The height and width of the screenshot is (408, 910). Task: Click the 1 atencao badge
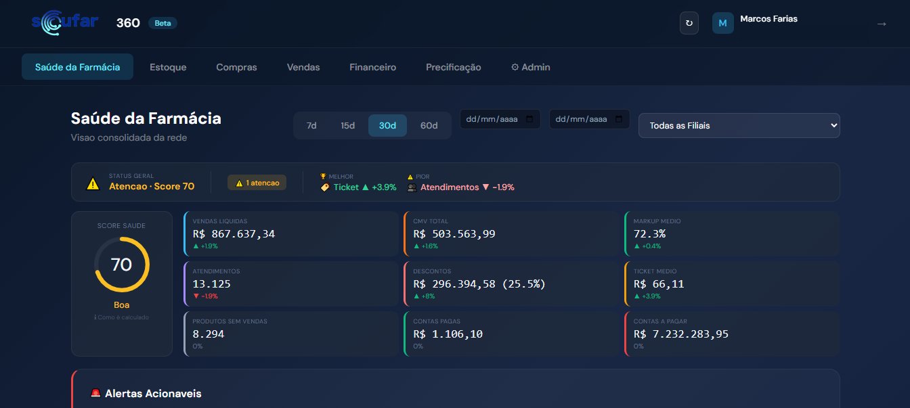click(257, 183)
